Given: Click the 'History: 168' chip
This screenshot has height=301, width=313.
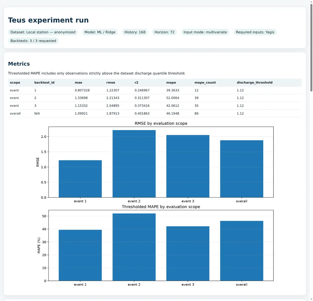Looking at the screenshot, I should point(135,32).
